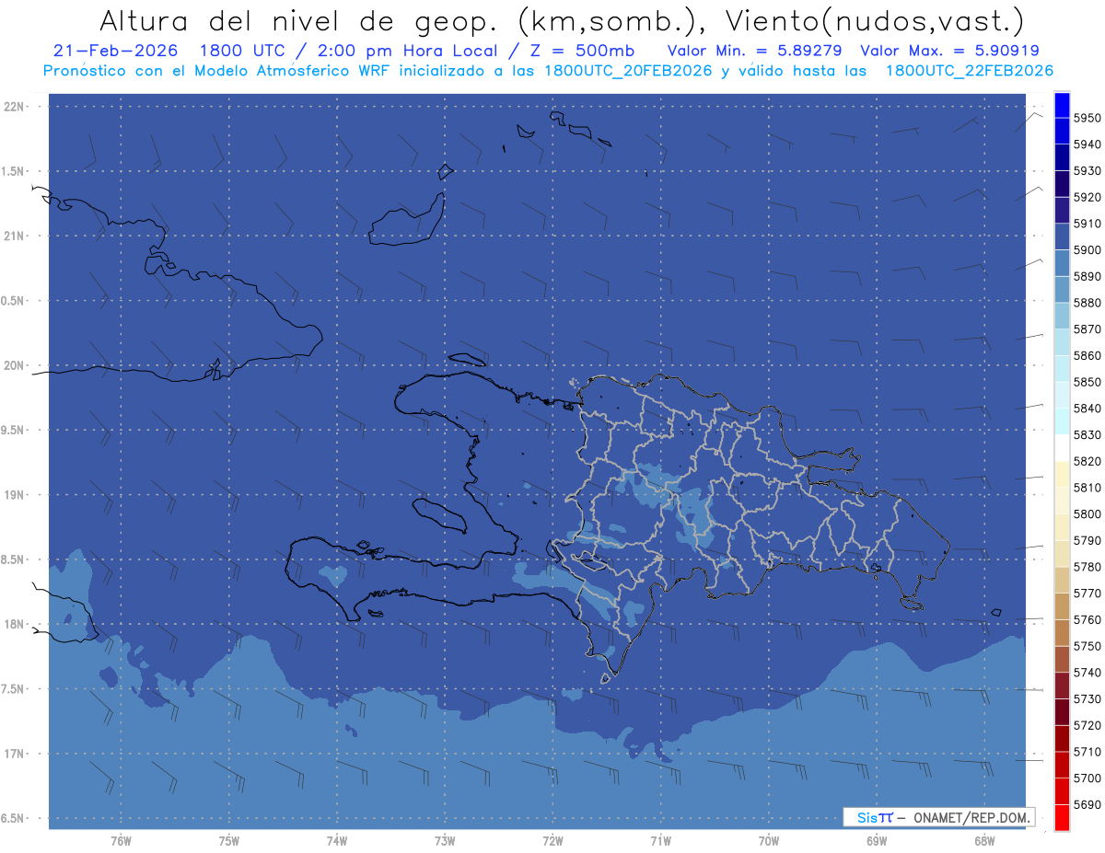
Task: Click the '69W' longitude label
Action: 877,841
